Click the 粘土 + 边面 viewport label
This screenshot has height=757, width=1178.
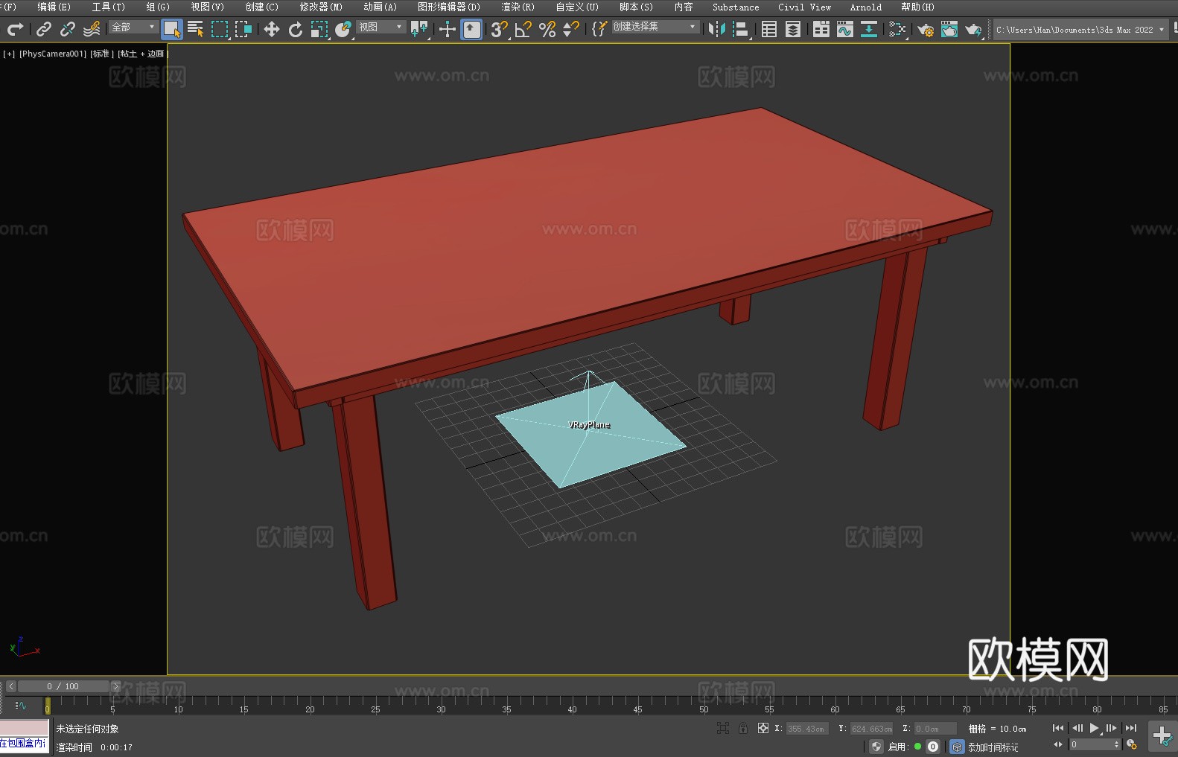pos(143,54)
